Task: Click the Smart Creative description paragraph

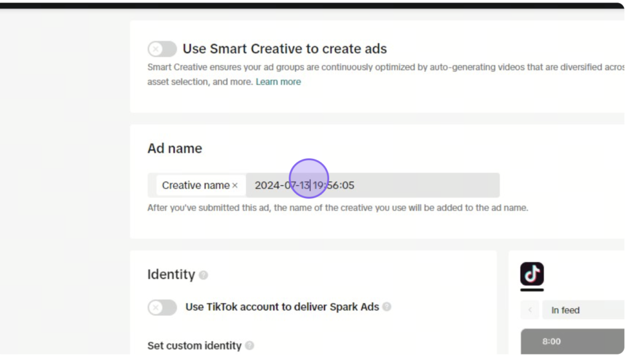Action: point(386,74)
